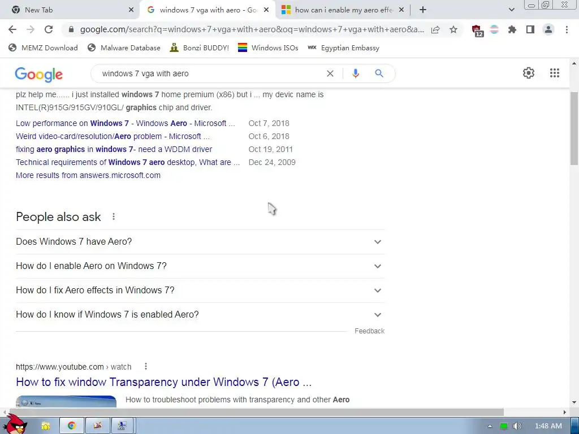Open the YouTube video thumbnail
Viewport: 579px width, 434px height.
[66, 402]
